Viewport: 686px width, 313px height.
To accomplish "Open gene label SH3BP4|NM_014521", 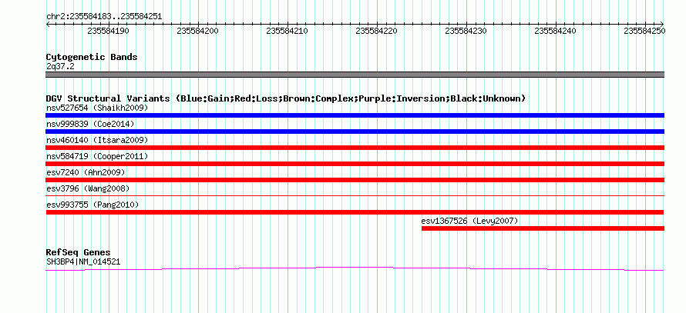I will coord(83,262).
